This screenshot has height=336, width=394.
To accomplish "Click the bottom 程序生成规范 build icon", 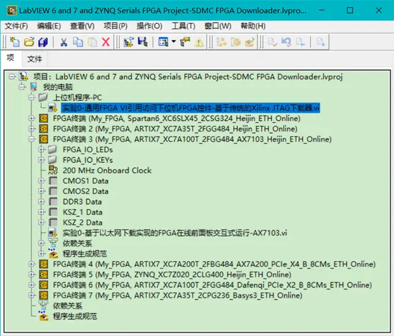I will pos(43,316).
